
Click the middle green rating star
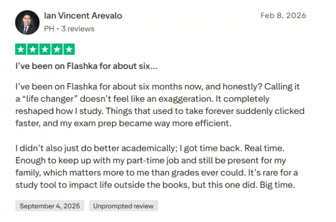click(x=45, y=49)
